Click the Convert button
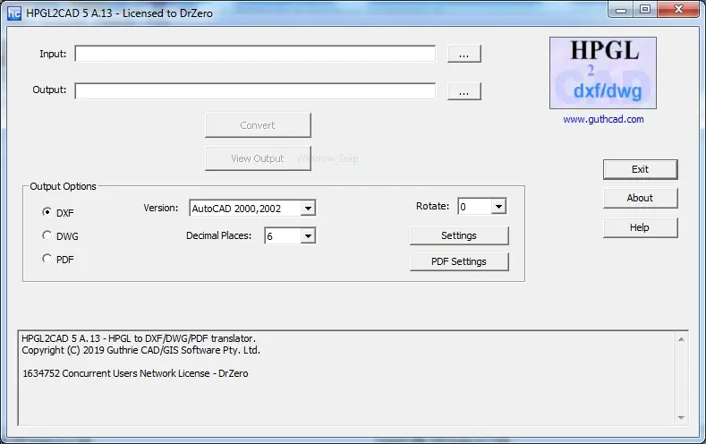 [x=258, y=125]
